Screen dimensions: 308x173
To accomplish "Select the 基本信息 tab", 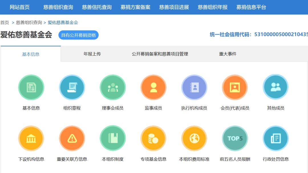I will coord(31,54).
